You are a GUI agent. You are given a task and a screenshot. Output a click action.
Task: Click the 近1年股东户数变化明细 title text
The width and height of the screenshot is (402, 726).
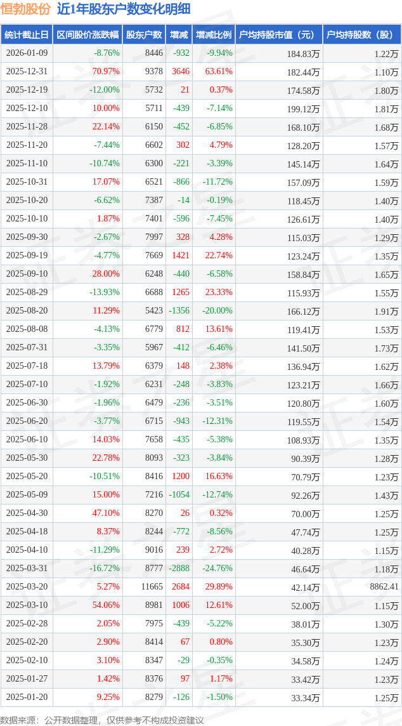(x=123, y=9)
